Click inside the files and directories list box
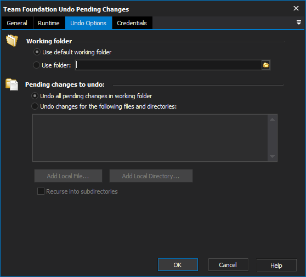Screen dimensions: 306x277 pos(150,138)
